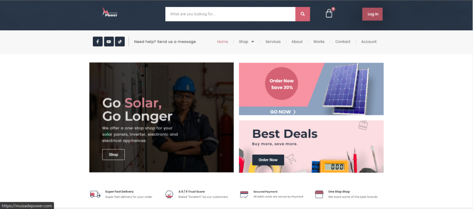Click the Secured Payment card icon
This screenshot has width=473, height=209.
click(244, 194)
